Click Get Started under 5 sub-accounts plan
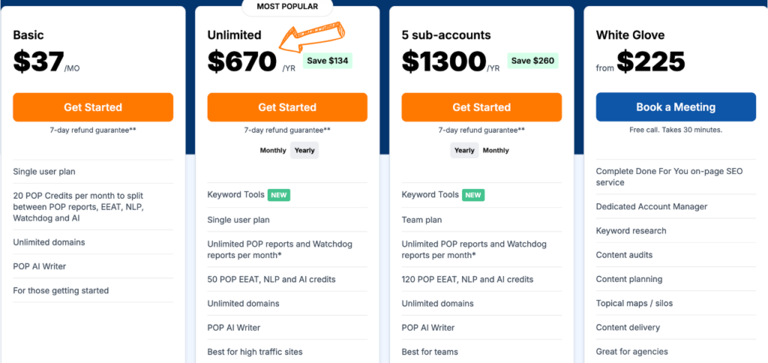 click(x=481, y=107)
